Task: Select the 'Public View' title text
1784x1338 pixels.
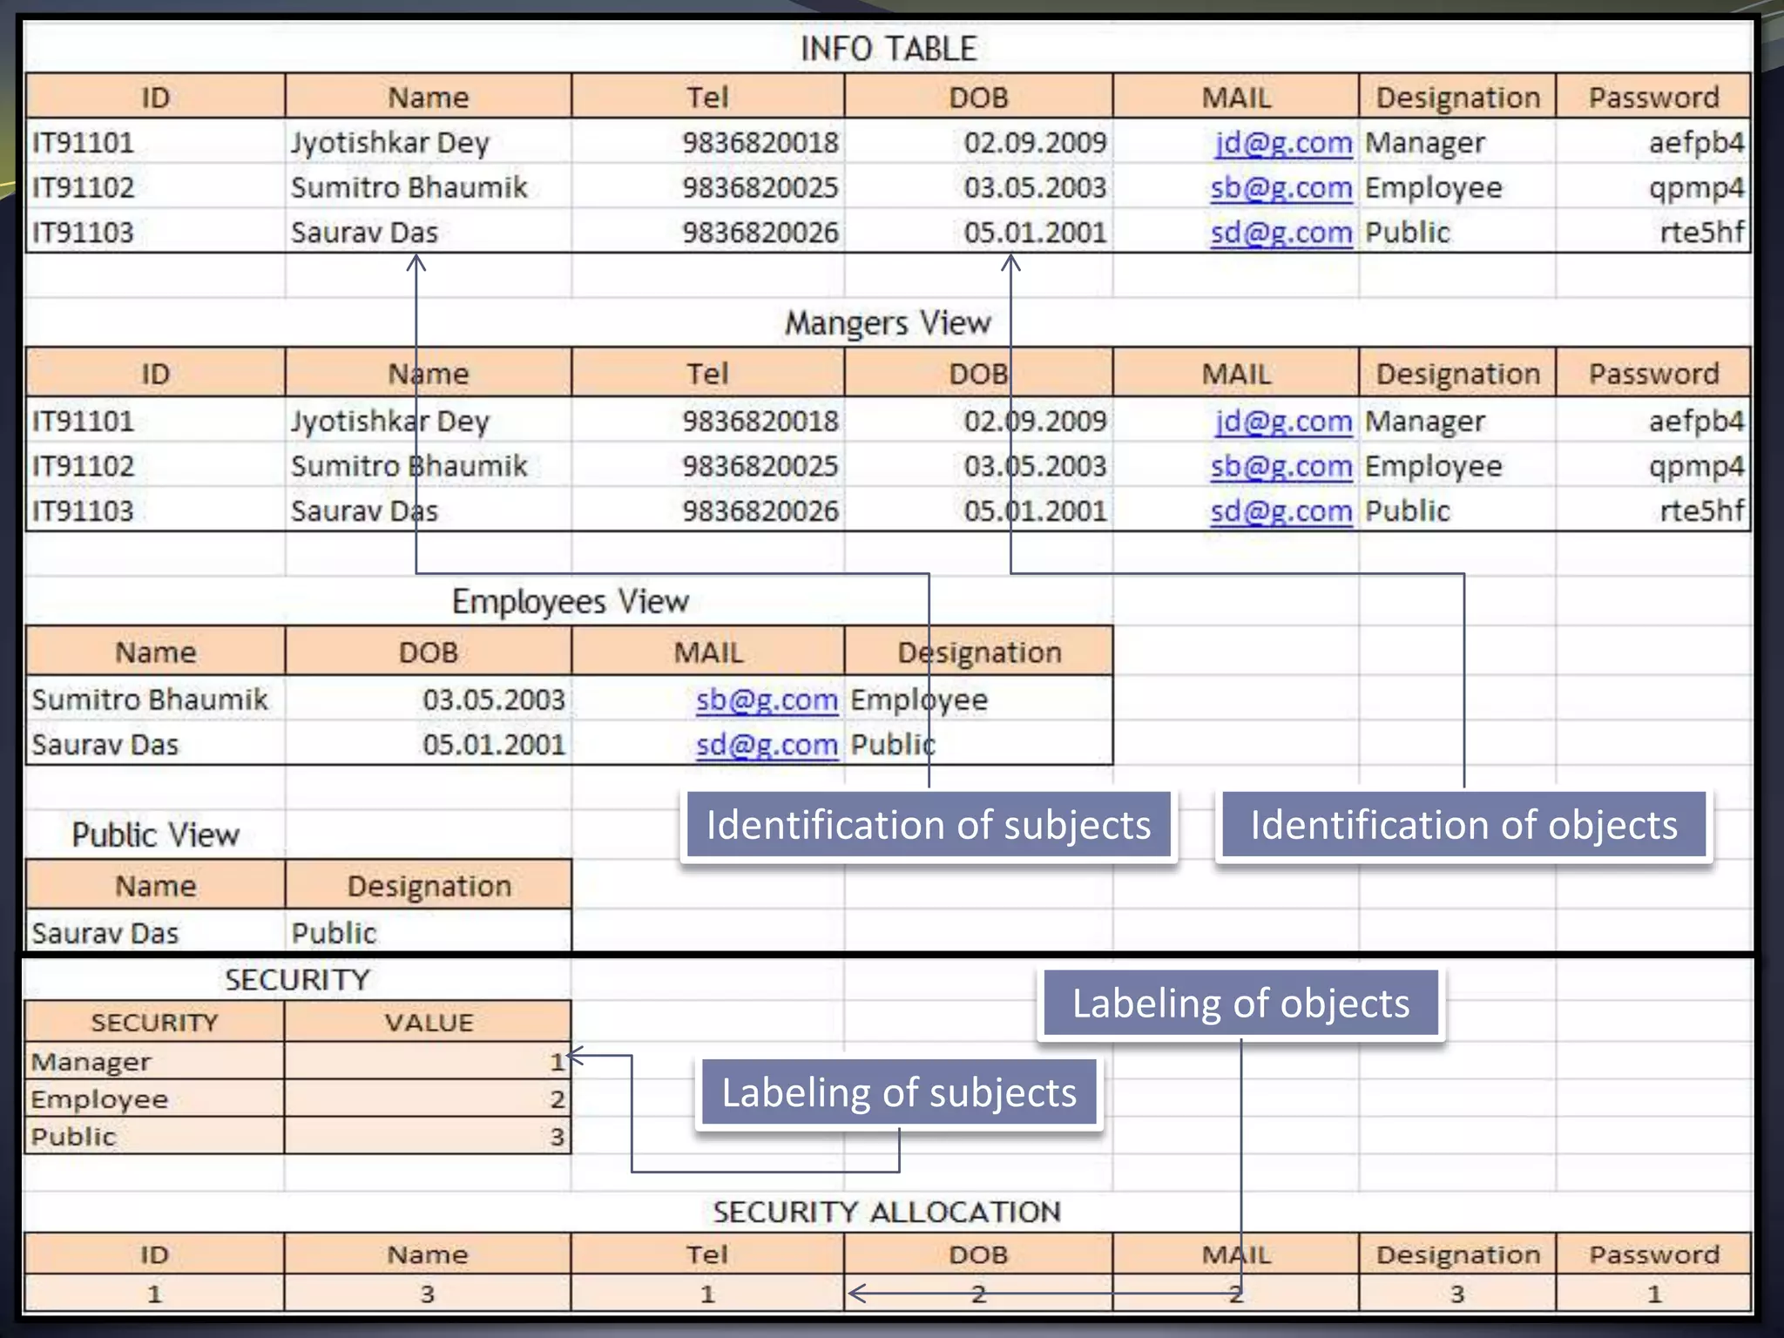Action: 155,835
